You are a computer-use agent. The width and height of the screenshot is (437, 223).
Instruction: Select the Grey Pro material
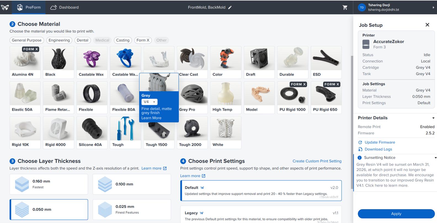[193, 98]
